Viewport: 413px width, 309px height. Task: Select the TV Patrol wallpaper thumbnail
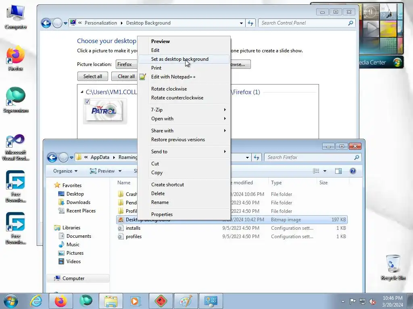point(105,111)
